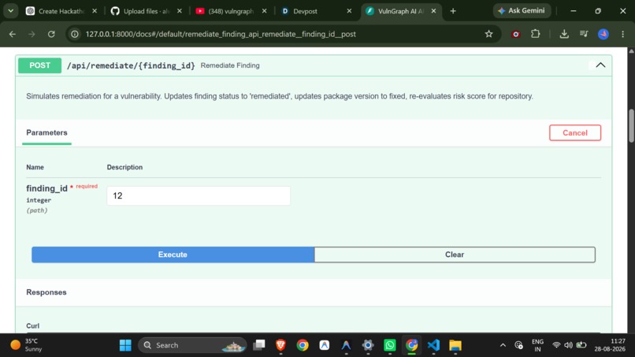The width and height of the screenshot is (635, 357).
Task: Switch to the GitHub Upload files tab
Action: coord(145,11)
